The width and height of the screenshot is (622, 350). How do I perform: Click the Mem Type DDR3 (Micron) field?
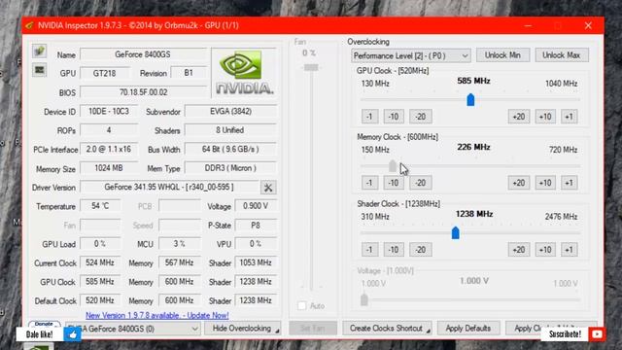click(x=231, y=168)
